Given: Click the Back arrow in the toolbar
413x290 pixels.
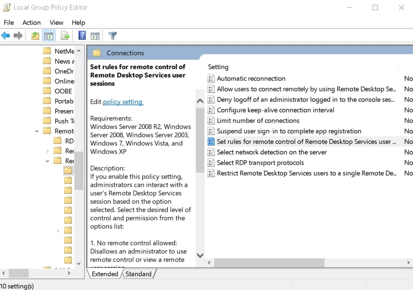Looking at the screenshot, I should coord(6,36).
